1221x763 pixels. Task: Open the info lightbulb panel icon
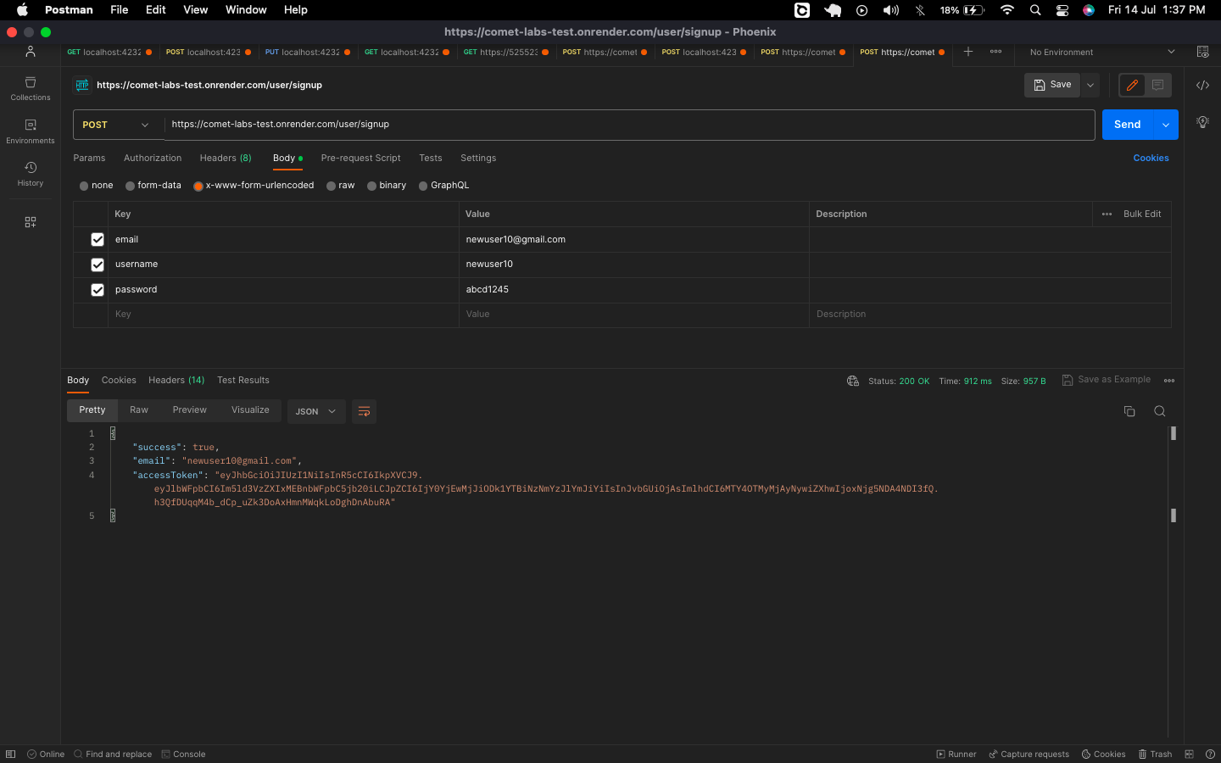point(1202,122)
